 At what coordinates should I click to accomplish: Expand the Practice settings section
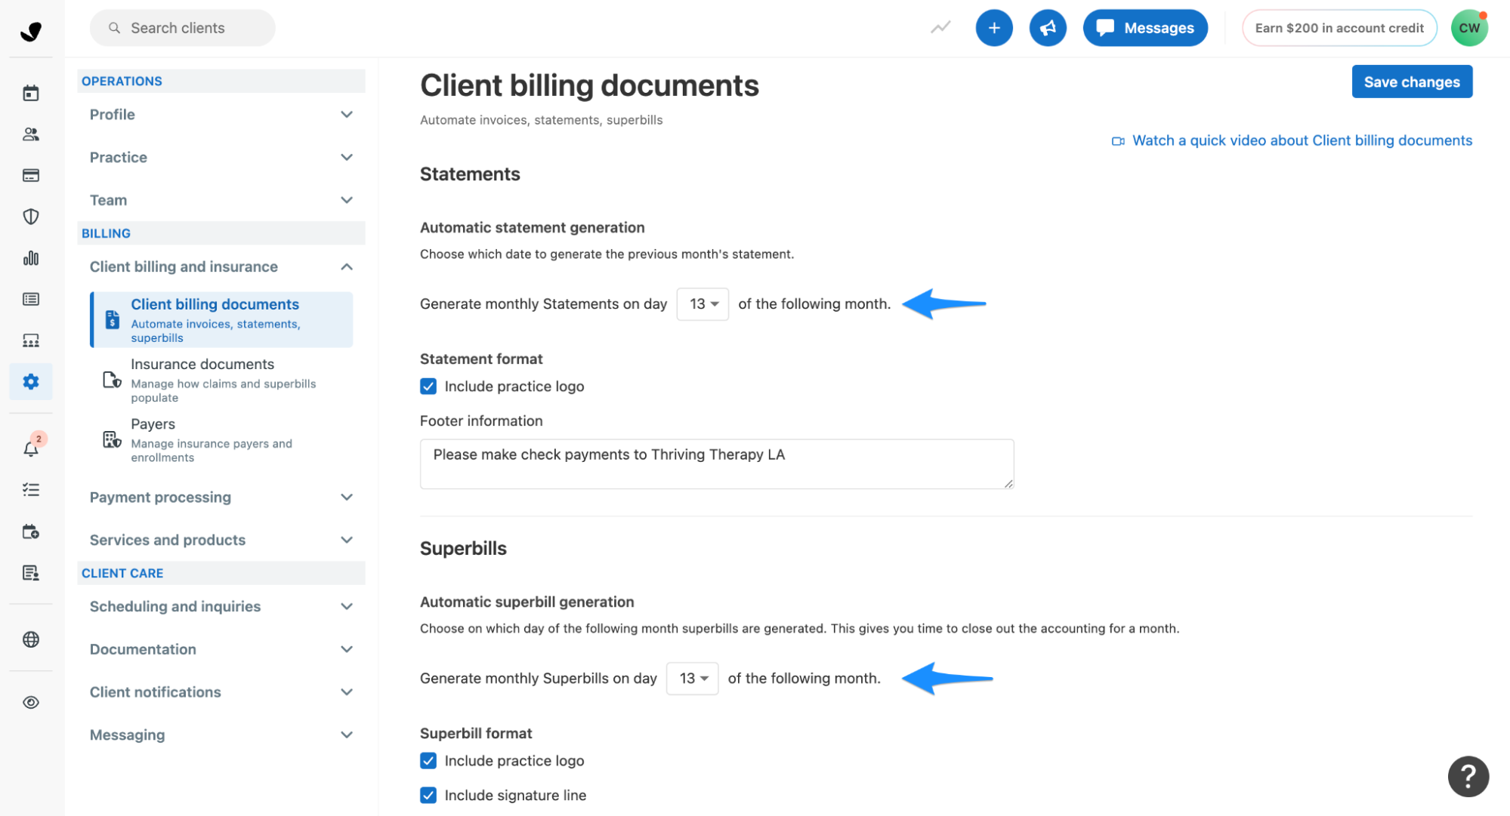pyautogui.click(x=221, y=157)
